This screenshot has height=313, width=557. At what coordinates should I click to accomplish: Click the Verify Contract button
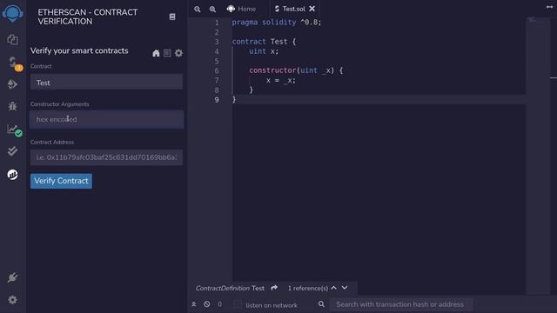[x=61, y=181]
